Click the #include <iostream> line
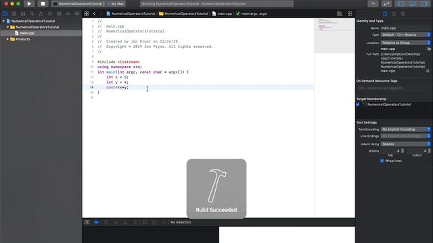 point(118,62)
